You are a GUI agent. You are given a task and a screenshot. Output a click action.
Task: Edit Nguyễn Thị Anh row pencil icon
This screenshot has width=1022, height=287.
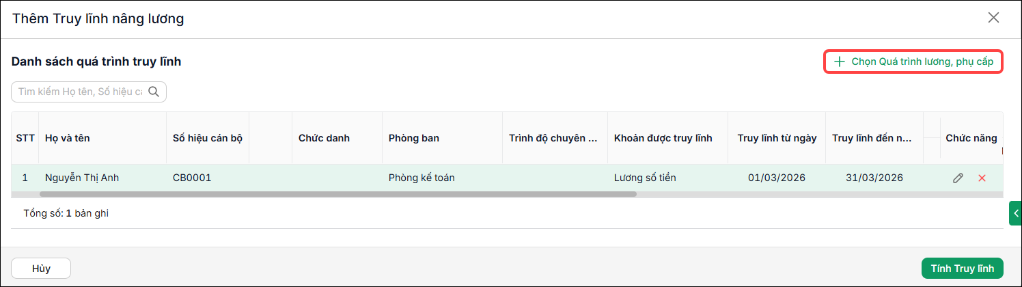[x=958, y=178]
